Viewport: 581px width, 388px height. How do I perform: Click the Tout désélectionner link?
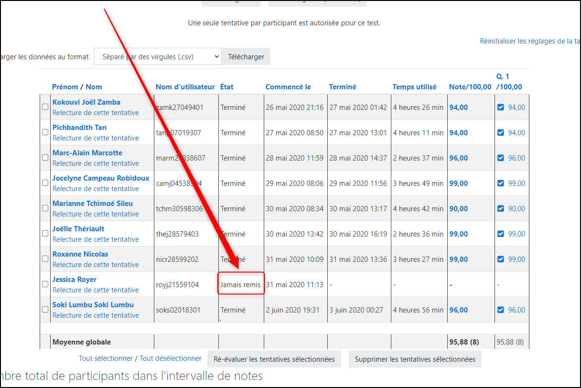(x=171, y=358)
